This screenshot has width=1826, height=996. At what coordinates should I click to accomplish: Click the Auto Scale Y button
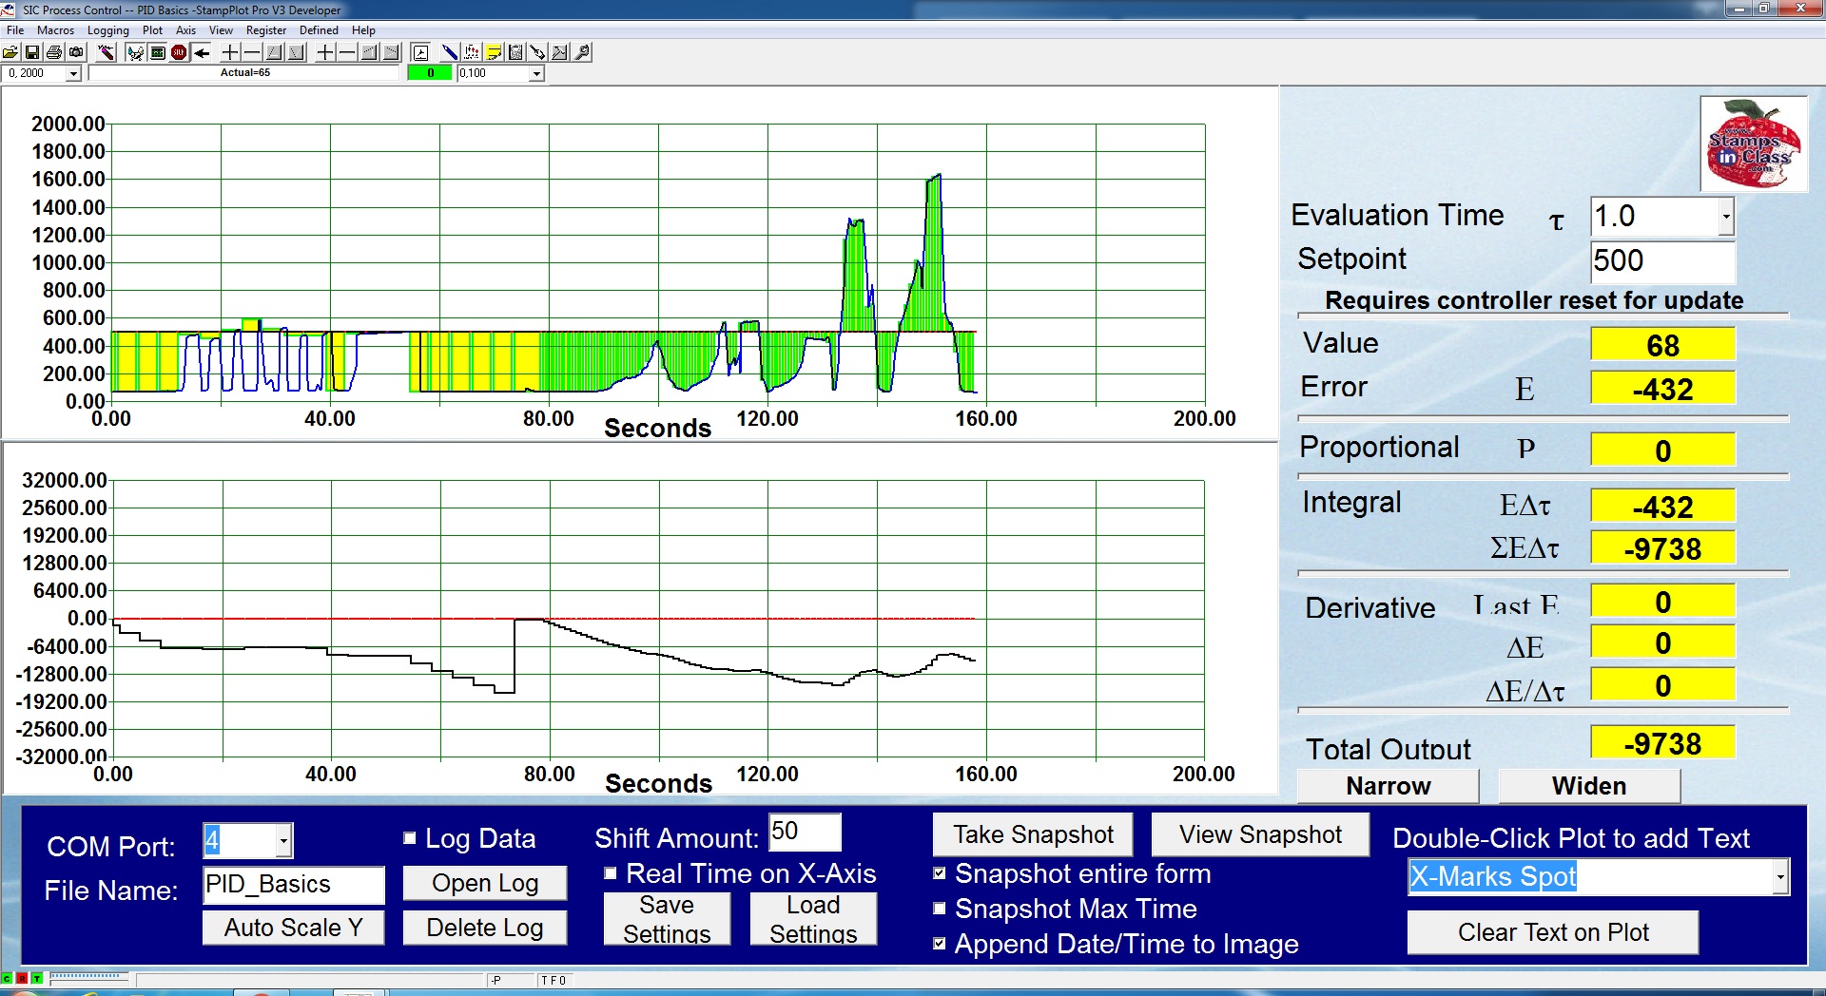coord(293,928)
